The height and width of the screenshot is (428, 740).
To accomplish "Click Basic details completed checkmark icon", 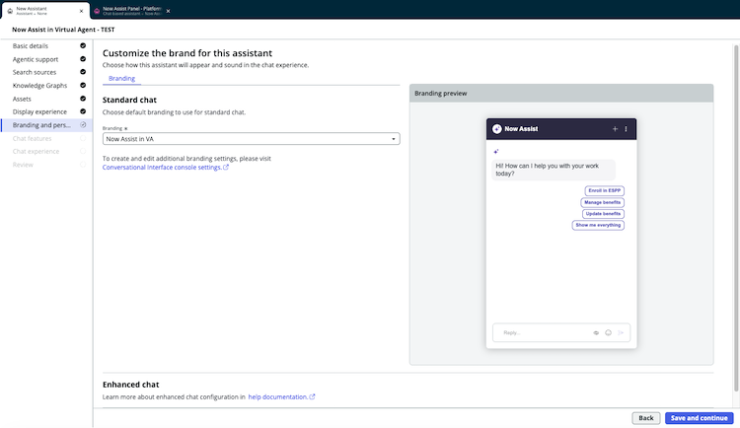I will coord(83,45).
